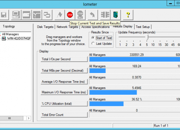Screen dimensions: 180x130
Task: Click the Disconnect Selected Worker icon
Action: tap(105, 15)
